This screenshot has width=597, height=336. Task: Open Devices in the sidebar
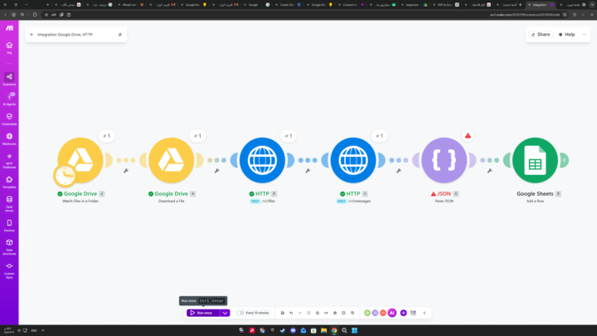click(x=9, y=225)
